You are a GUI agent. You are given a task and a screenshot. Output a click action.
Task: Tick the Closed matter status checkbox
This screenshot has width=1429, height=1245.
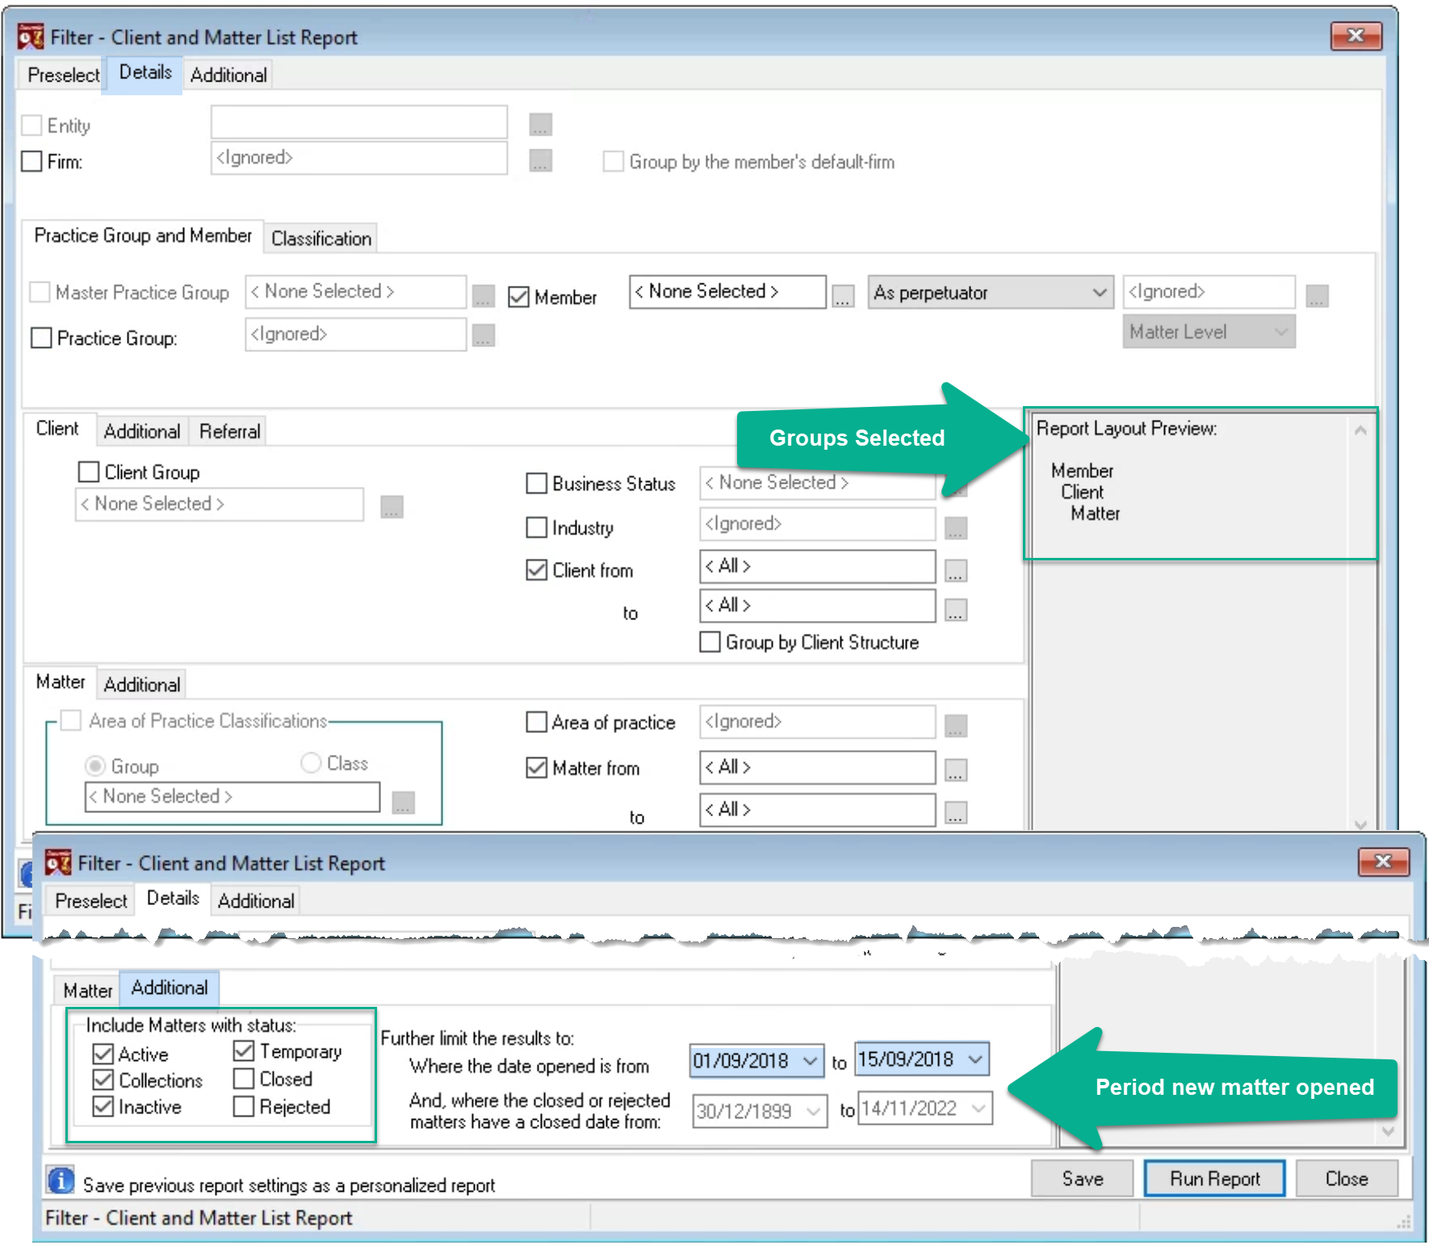(x=244, y=1079)
